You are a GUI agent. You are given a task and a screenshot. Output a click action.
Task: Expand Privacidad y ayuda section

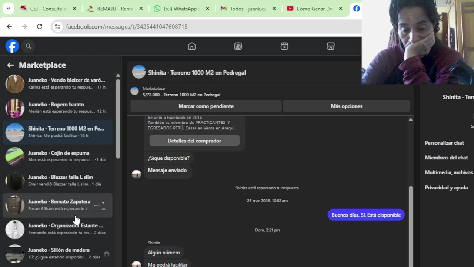446,188
